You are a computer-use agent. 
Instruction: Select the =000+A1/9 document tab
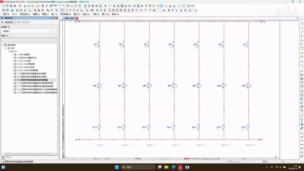(69, 19)
